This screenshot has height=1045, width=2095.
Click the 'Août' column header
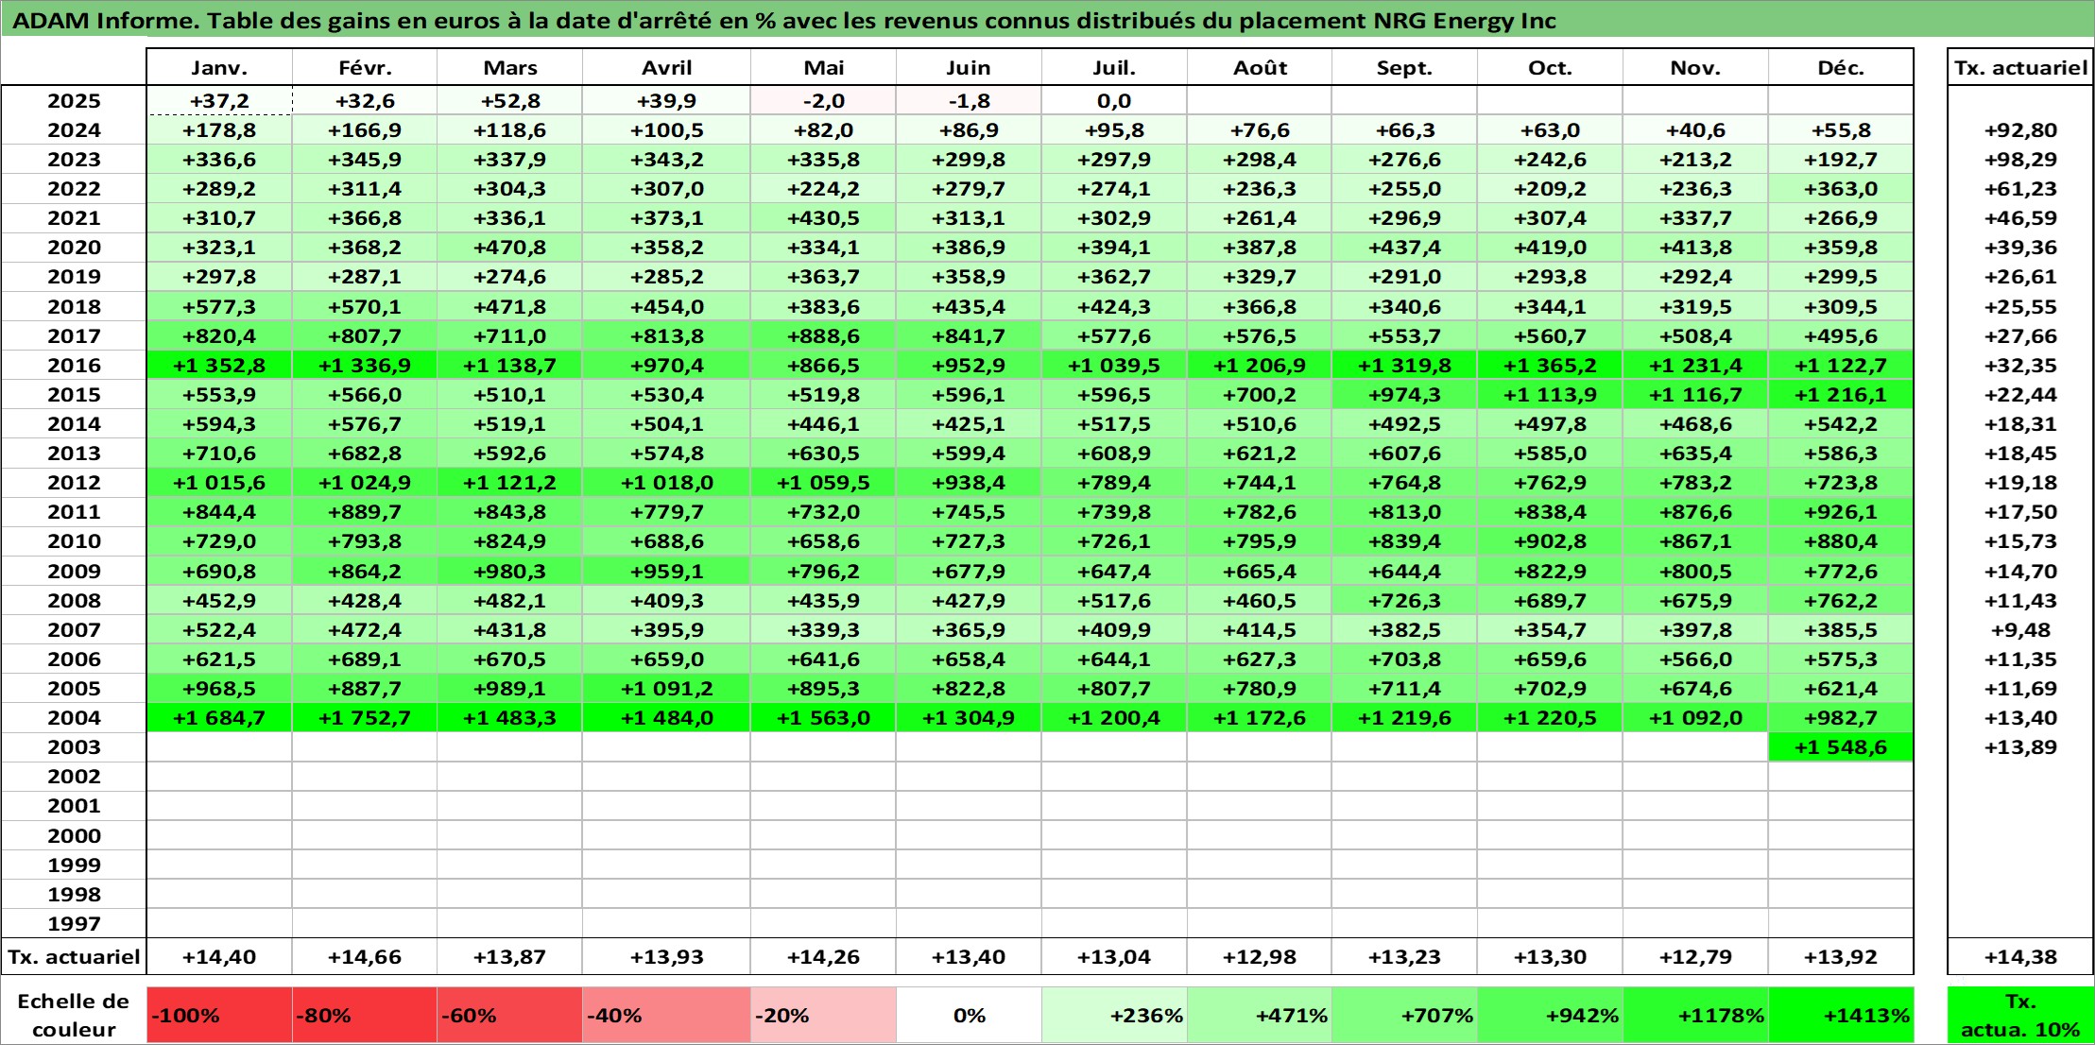1260,67
